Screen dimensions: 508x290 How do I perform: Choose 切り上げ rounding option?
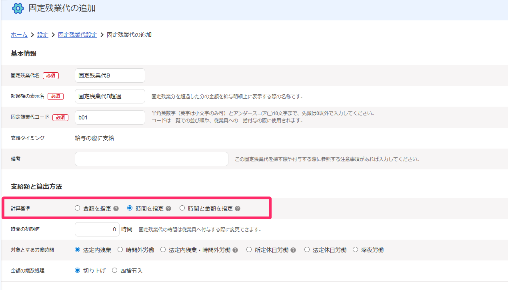click(78, 270)
